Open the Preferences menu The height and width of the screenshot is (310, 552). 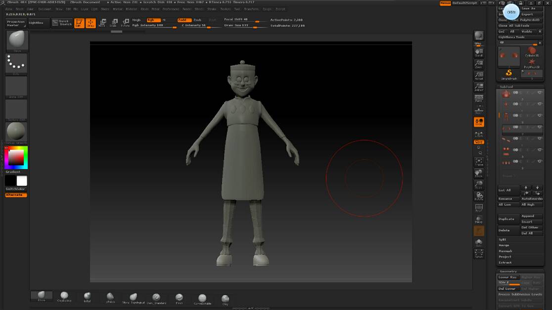(x=171, y=9)
